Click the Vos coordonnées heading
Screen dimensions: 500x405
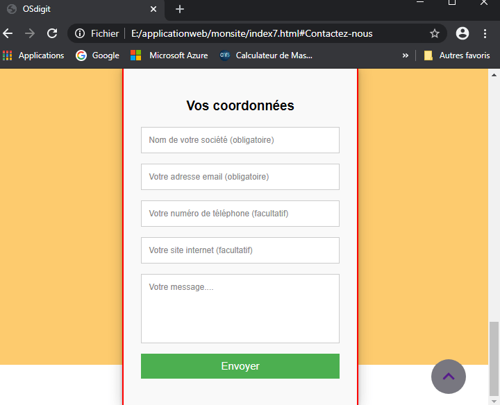click(240, 105)
